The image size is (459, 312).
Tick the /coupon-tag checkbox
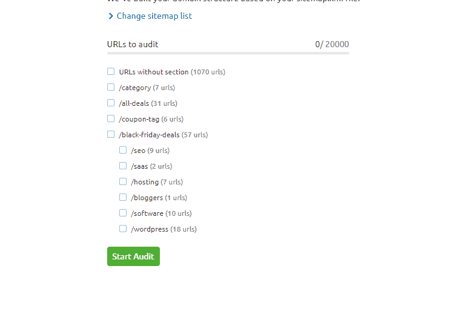click(111, 119)
